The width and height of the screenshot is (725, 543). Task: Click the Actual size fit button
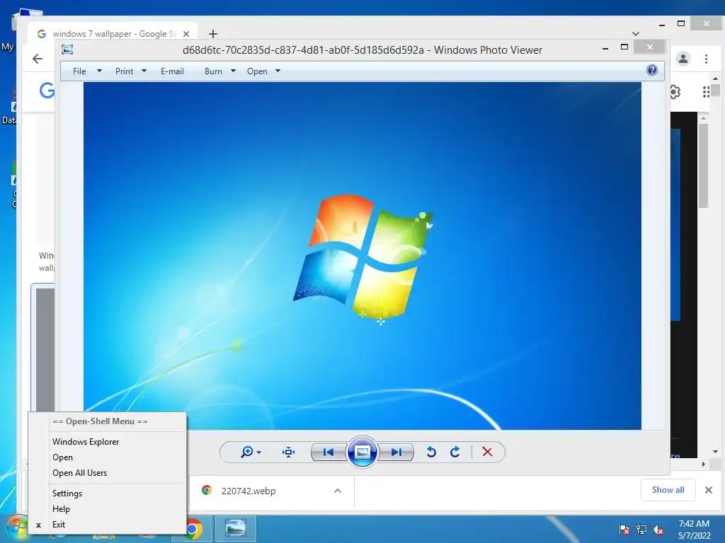point(289,452)
